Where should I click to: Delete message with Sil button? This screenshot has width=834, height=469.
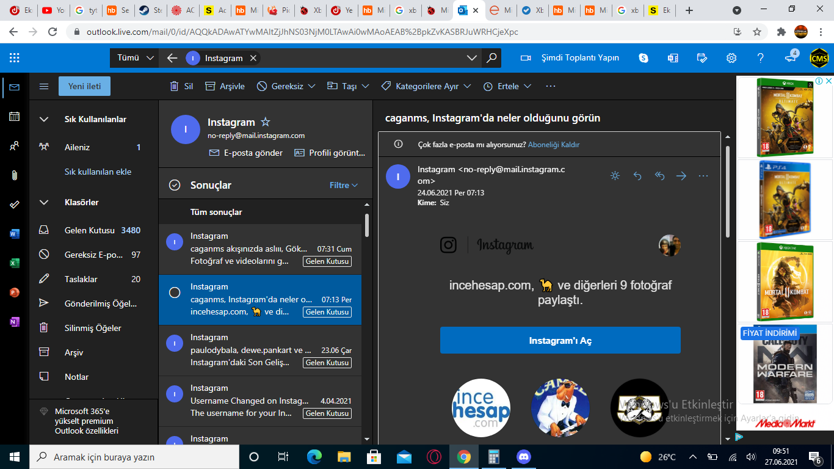pos(181,86)
